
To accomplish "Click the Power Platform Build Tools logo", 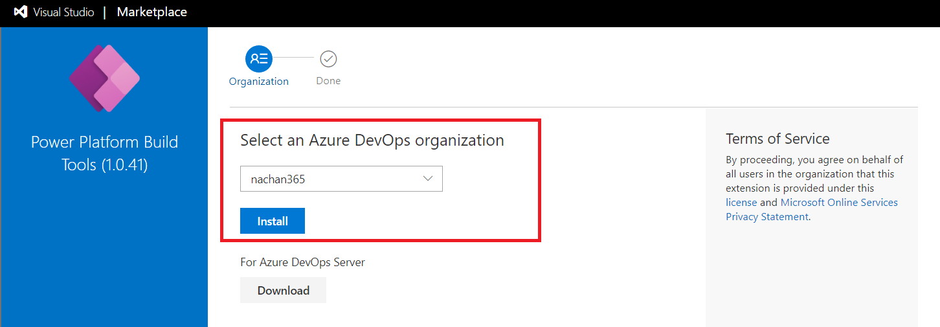I will point(104,78).
